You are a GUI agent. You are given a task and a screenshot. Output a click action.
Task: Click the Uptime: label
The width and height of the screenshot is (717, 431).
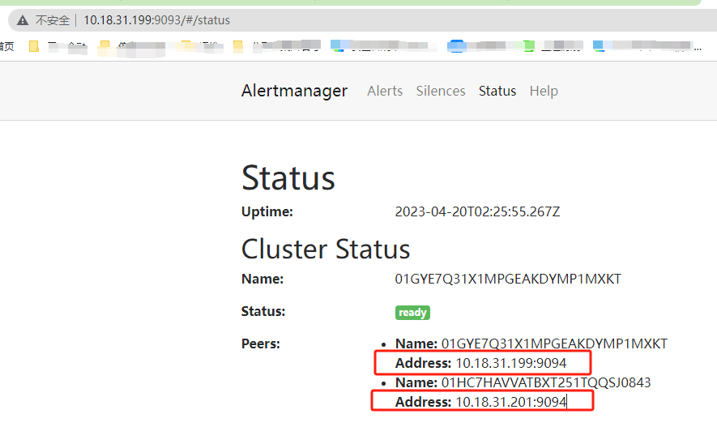(x=267, y=211)
